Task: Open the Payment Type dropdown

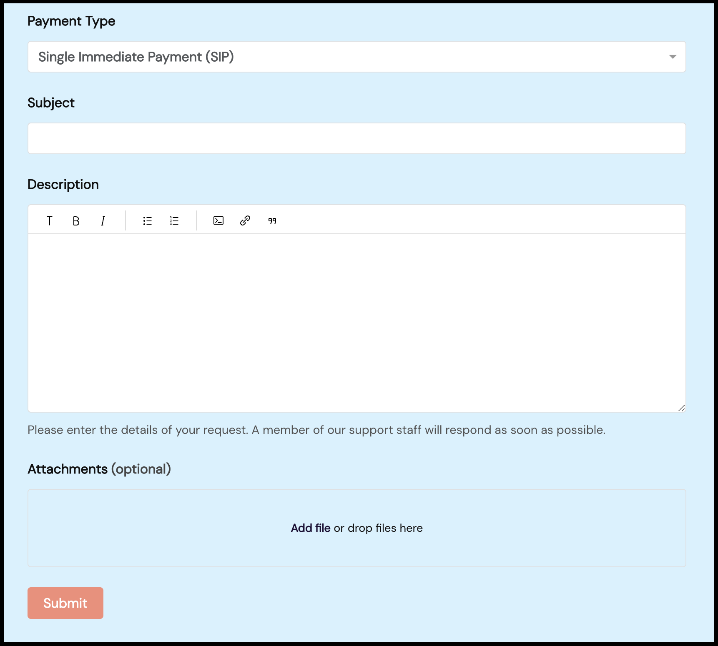Action: click(x=356, y=57)
